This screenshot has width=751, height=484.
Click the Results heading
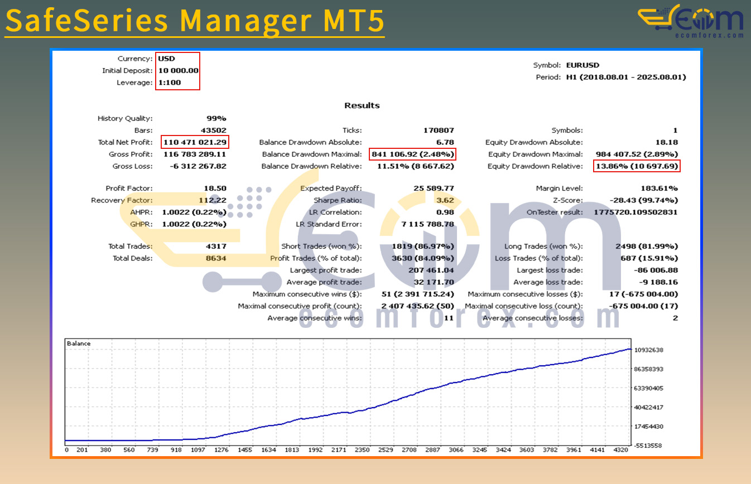pyautogui.click(x=362, y=105)
